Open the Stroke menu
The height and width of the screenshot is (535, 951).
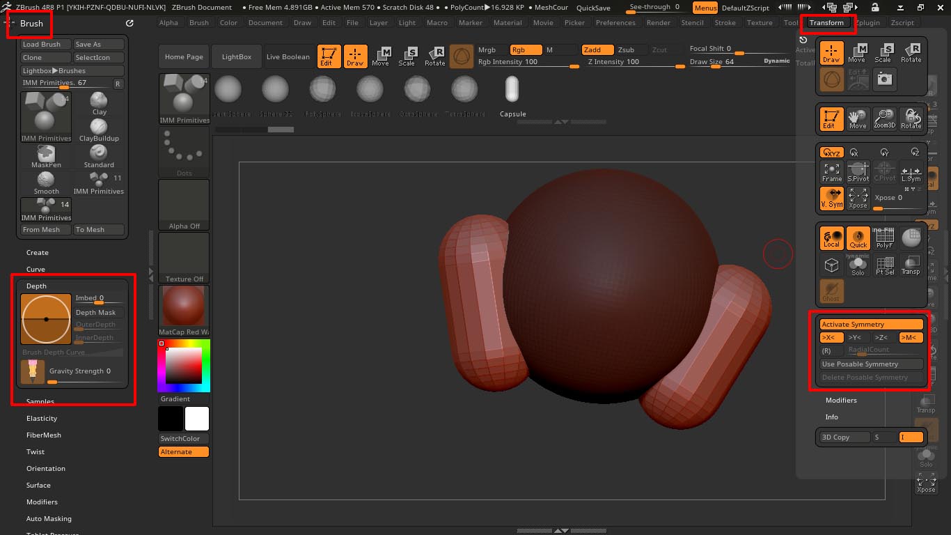pyautogui.click(x=725, y=23)
